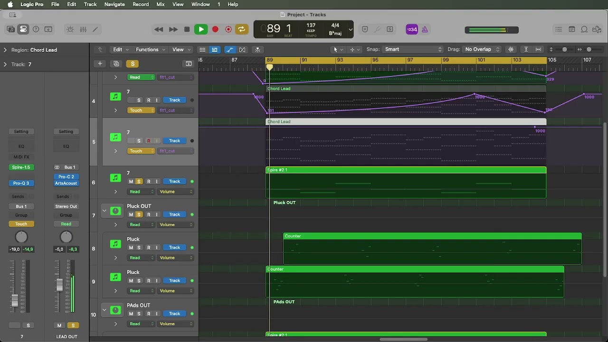The width and height of the screenshot is (608, 342).
Task: Expand the Region Chord Lead disclosure triangle
Action: [x=5, y=50]
